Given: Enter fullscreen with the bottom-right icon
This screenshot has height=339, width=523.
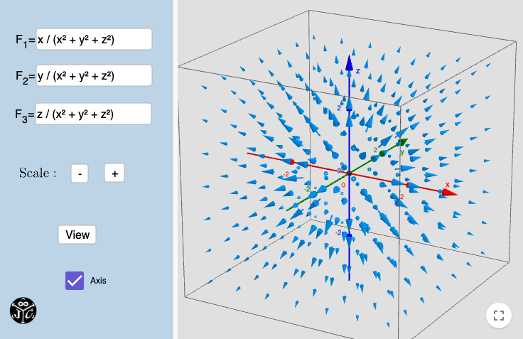Looking at the screenshot, I should pyautogui.click(x=498, y=315).
